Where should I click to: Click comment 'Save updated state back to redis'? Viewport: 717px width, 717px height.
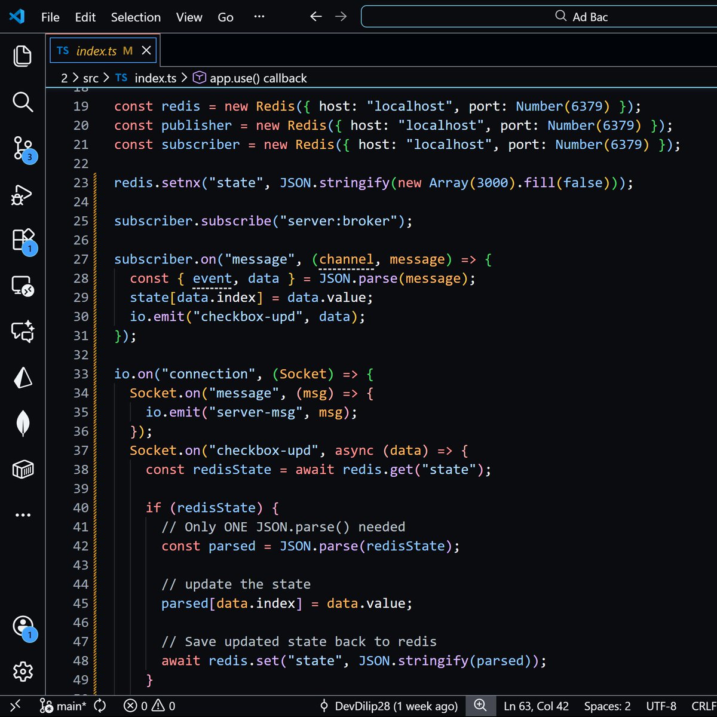(x=299, y=642)
